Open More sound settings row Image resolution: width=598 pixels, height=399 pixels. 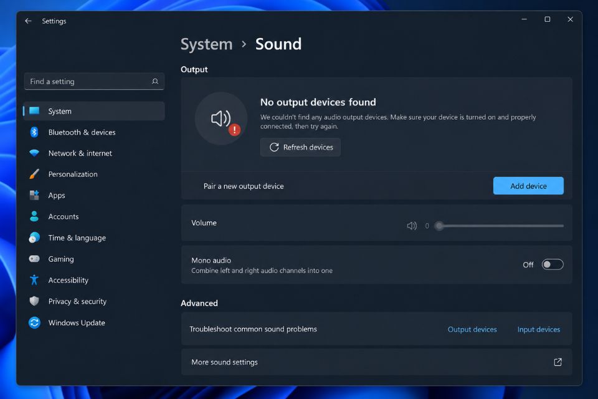tap(376, 362)
